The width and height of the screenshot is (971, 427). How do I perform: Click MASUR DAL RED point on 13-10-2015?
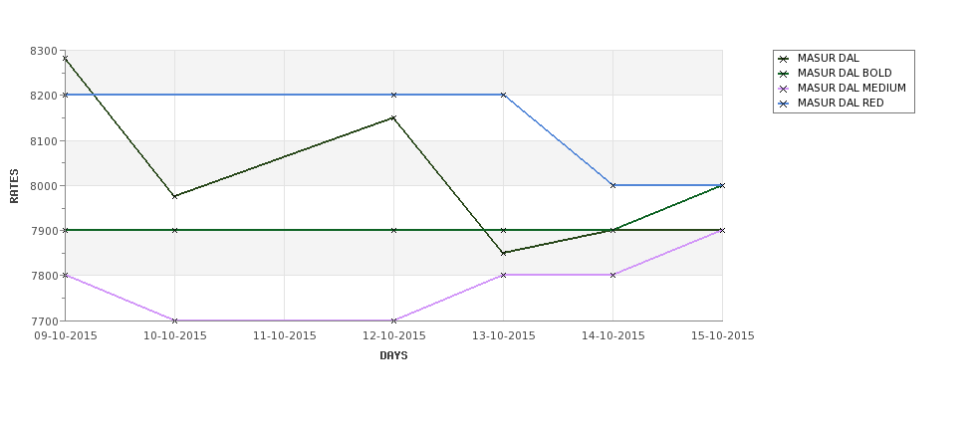pos(504,95)
